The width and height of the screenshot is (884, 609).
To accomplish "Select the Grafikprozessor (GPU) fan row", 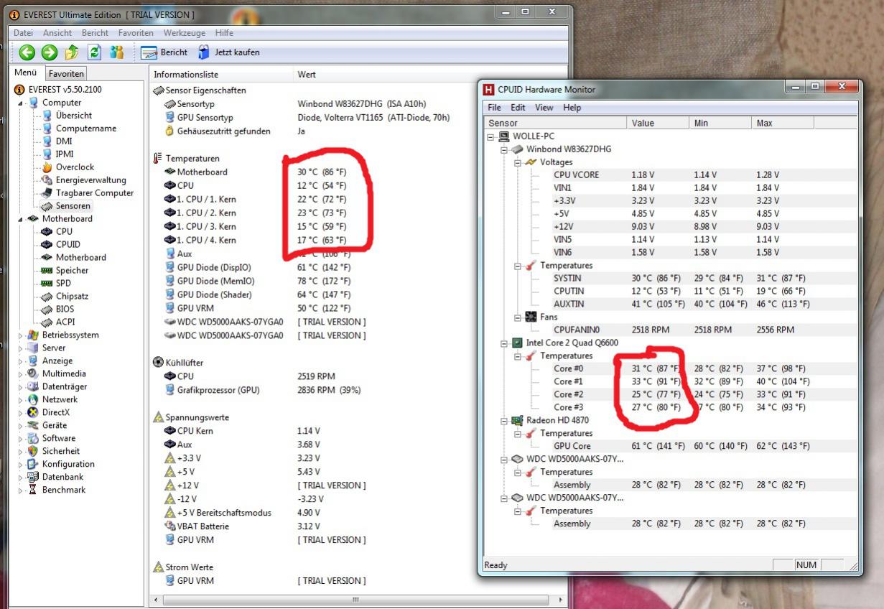I will [218, 390].
